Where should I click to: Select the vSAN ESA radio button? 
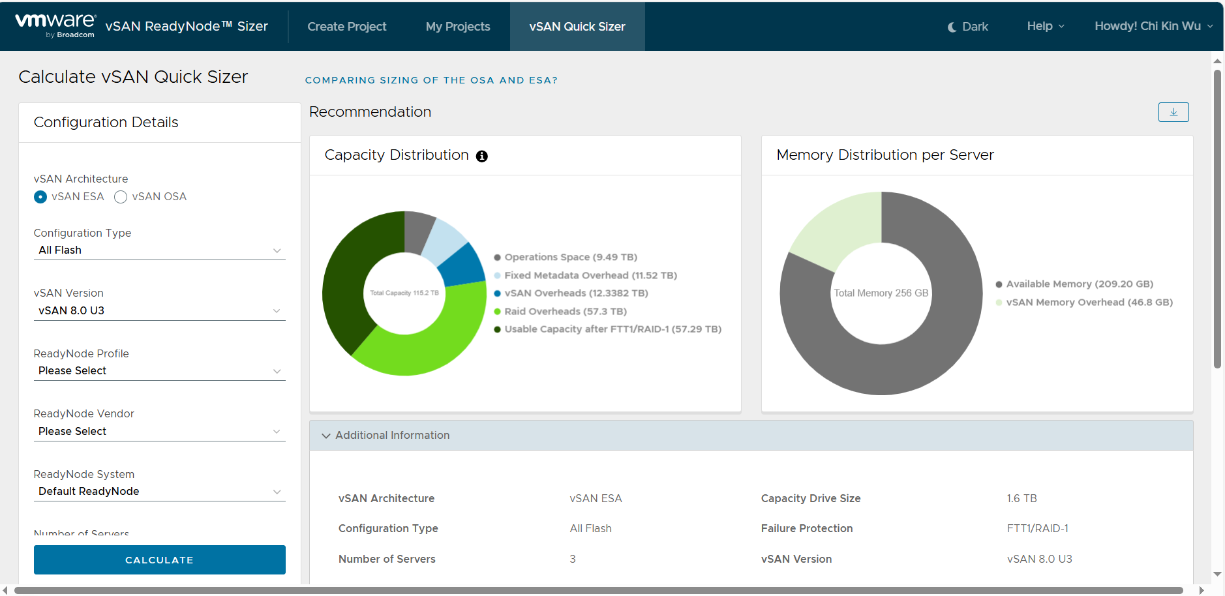[40, 197]
